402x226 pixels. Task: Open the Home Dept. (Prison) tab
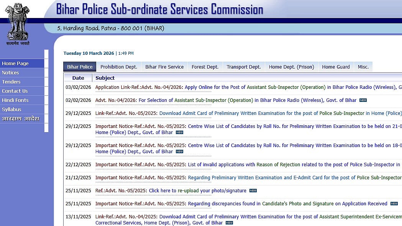point(291,67)
